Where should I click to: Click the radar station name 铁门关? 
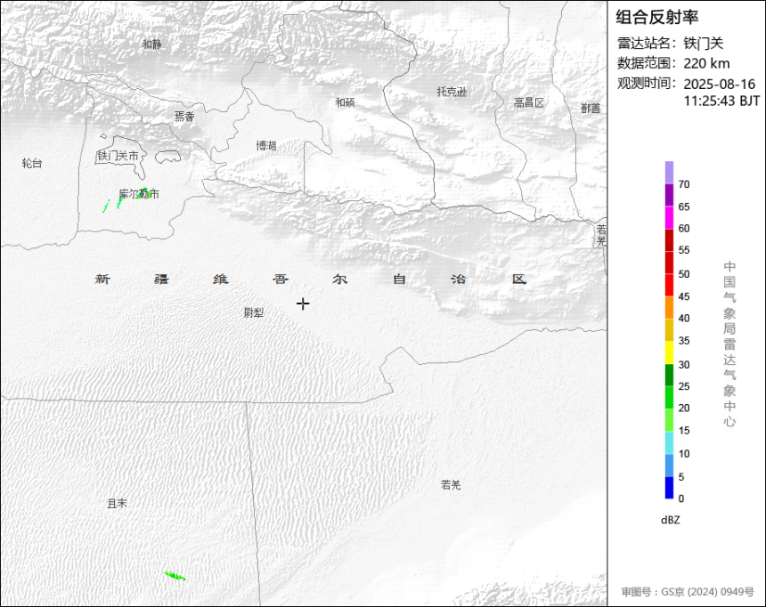703,43
